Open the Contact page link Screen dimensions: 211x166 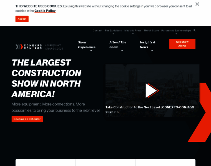tap(97, 31)
